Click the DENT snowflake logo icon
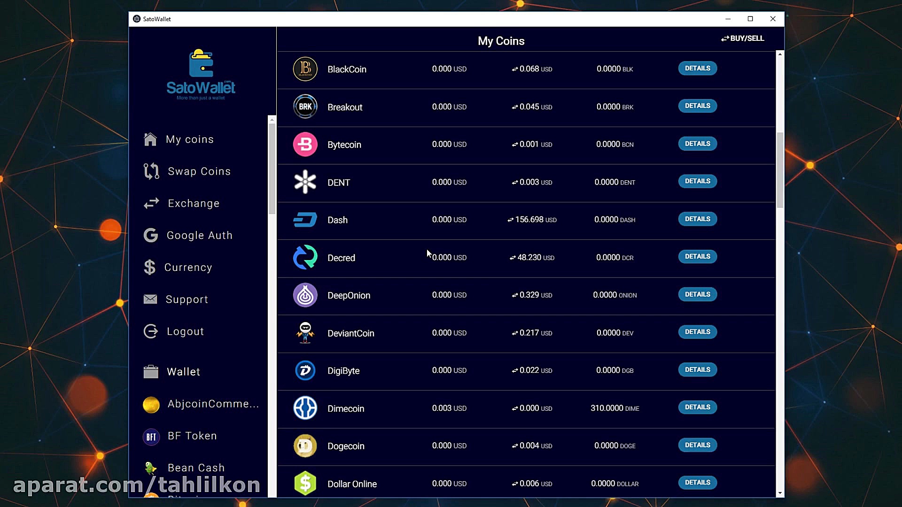902x507 pixels. click(x=305, y=182)
